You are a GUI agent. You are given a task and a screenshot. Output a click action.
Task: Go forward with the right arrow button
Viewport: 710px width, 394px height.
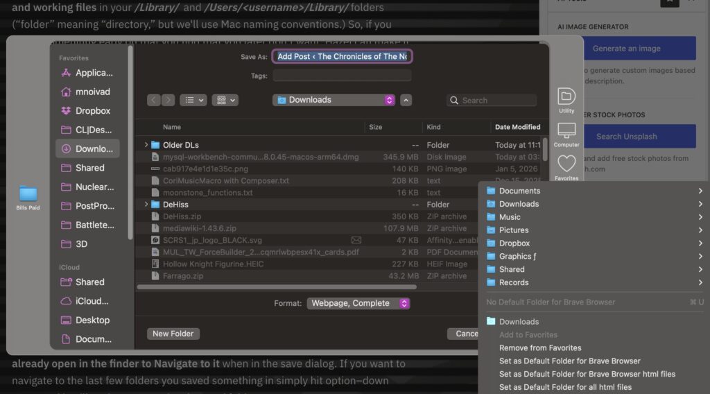(x=168, y=100)
